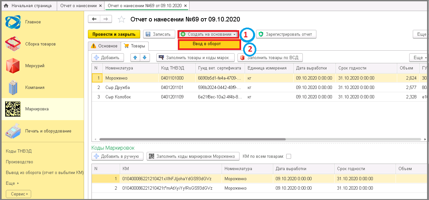The width and height of the screenshot is (429, 200).
Task: Click cell 0401101000 in Код ТНВЭД
Action: click(177, 78)
